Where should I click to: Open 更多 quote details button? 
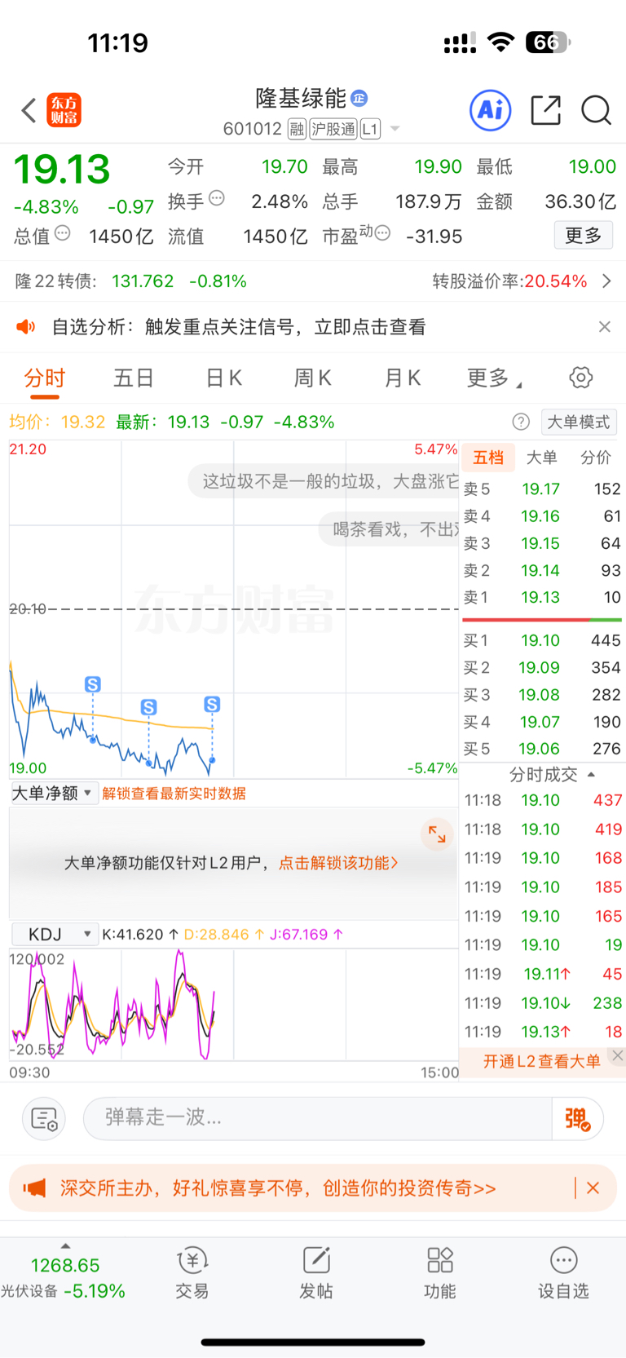click(x=584, y=236)
